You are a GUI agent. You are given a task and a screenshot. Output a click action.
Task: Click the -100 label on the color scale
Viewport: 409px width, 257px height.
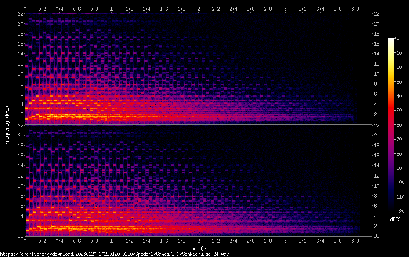click(x=400, y=182)
